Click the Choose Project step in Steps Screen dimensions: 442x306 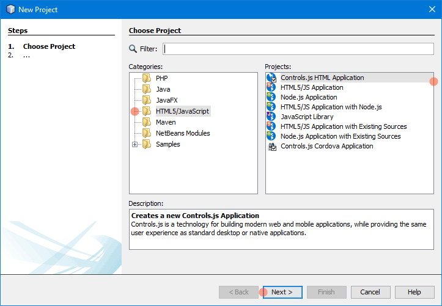(49, 46)
